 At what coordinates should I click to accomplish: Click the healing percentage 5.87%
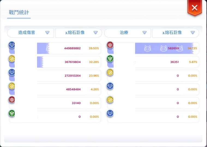[193, 62]
